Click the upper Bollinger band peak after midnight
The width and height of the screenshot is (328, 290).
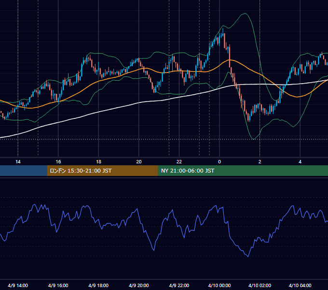[x=245, y=14]
